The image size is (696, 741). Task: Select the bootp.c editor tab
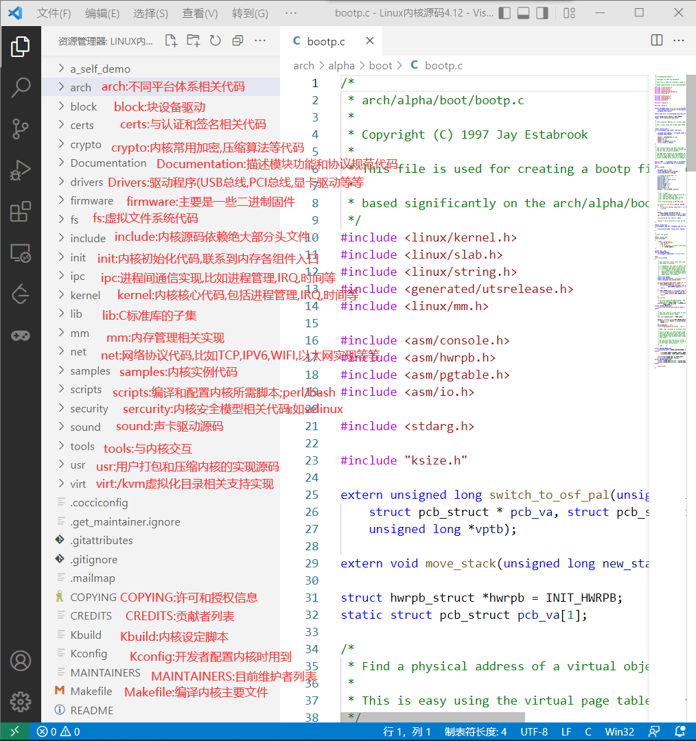coord(331,41)
